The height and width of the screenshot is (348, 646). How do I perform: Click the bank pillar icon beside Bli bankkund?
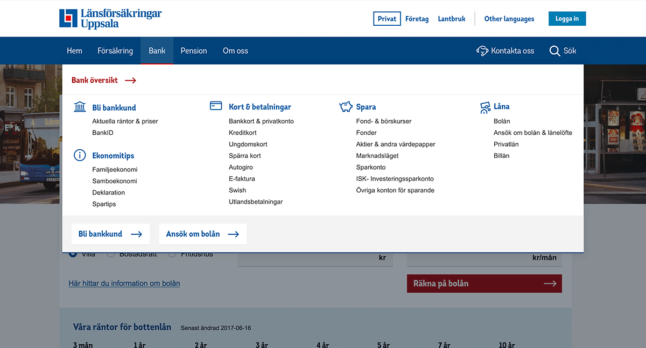tap(80, 106)
